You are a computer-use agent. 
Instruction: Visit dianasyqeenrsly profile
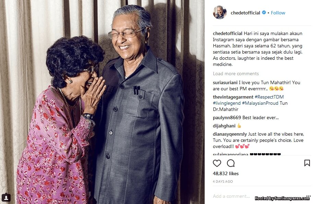point(230,134)
